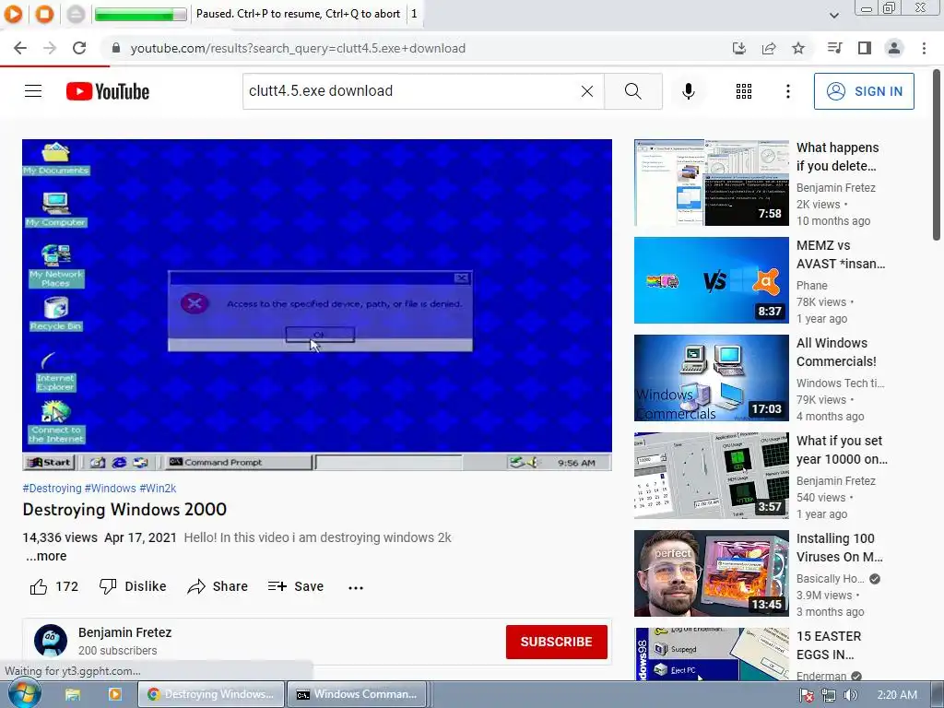This screenshot has width=944, height=708.
Task: Click the network tray icon
Action: [829, 695]
